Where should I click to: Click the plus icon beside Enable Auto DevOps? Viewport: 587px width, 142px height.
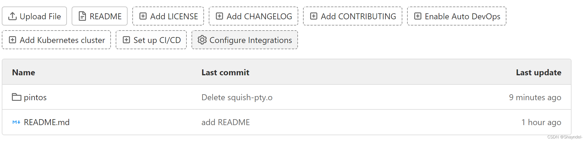click(x=418, y=16)
